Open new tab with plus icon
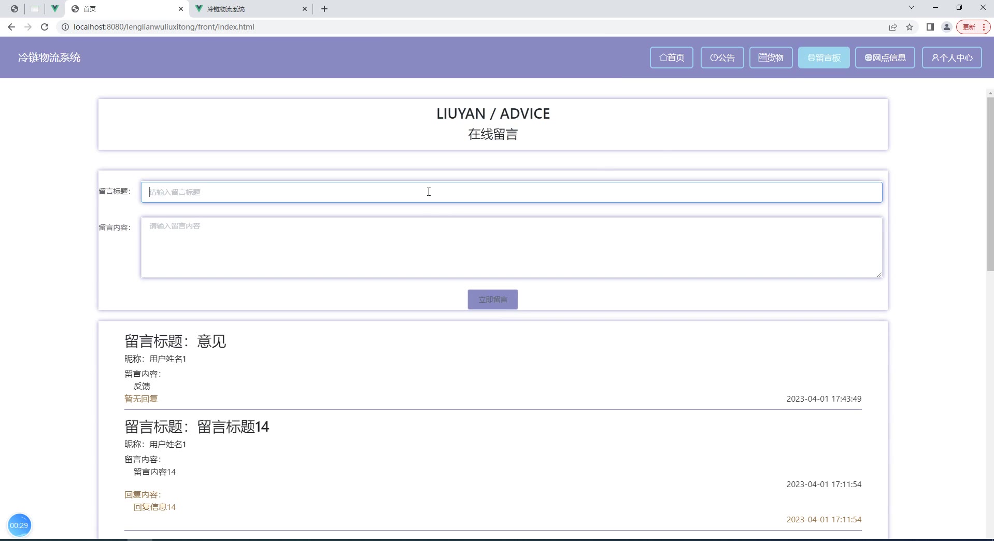994x541 pixels. tap(324, 9)
